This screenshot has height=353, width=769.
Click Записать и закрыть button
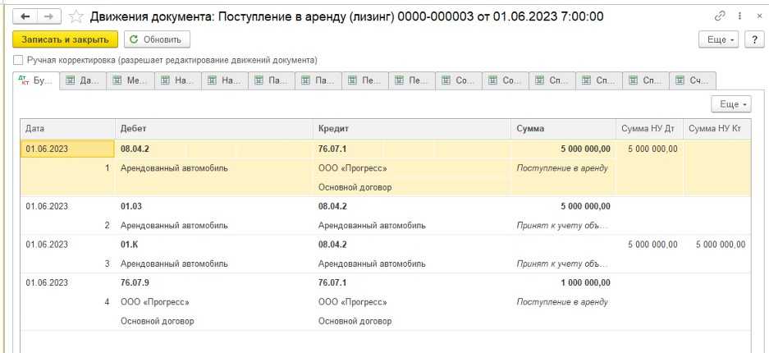point(65,39)
